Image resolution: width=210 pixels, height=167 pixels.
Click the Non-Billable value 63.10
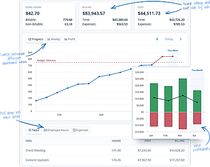68,24
